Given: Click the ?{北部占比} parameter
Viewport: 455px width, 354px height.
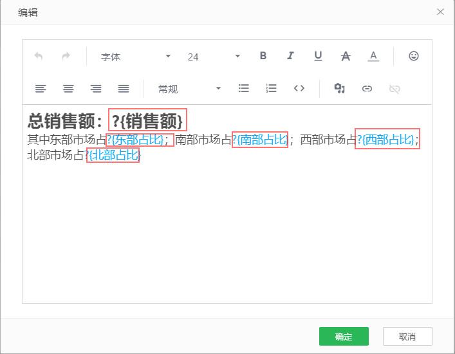Looking at the screenshot, I should (113, 155).
